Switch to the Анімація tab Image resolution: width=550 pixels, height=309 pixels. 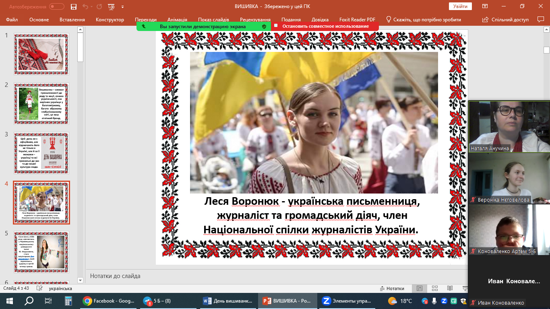point(177,19)
